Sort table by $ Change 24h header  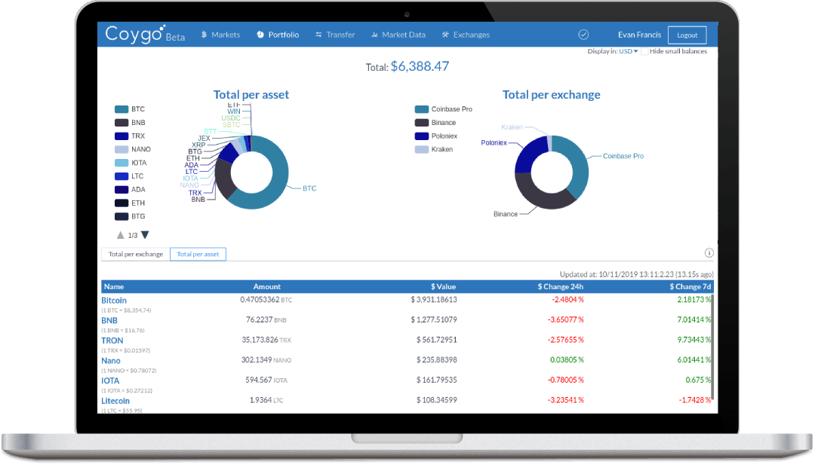[560, 286]
